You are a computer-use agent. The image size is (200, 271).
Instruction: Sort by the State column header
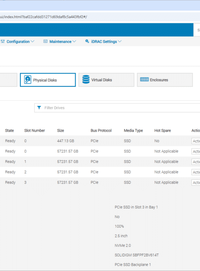coord(10,130)
